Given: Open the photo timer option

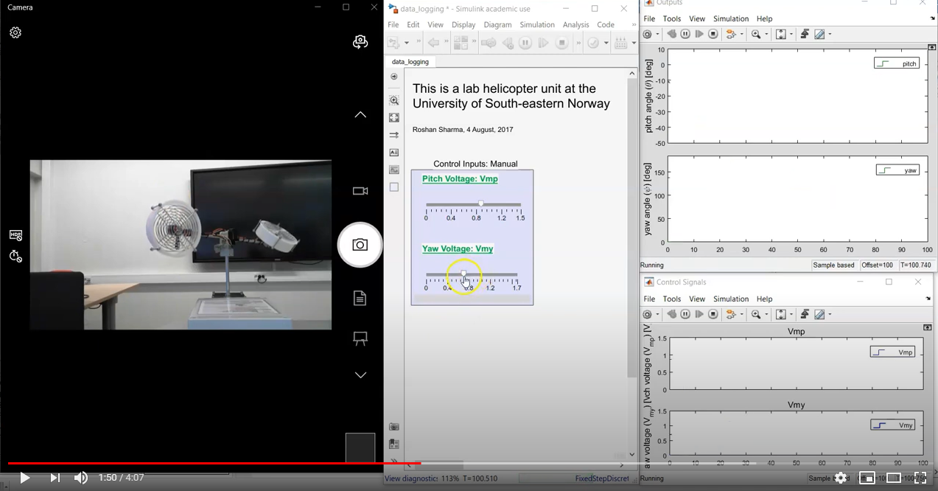Looking at the screenshot, I should point(15,257).
